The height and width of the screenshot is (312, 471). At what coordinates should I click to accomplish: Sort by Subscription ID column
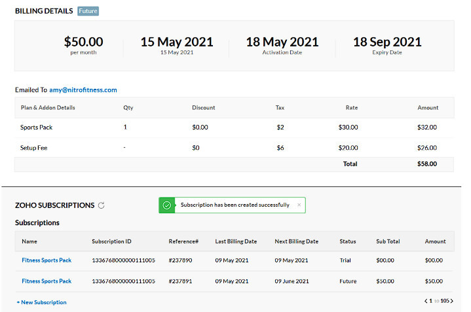click(111, 241)
